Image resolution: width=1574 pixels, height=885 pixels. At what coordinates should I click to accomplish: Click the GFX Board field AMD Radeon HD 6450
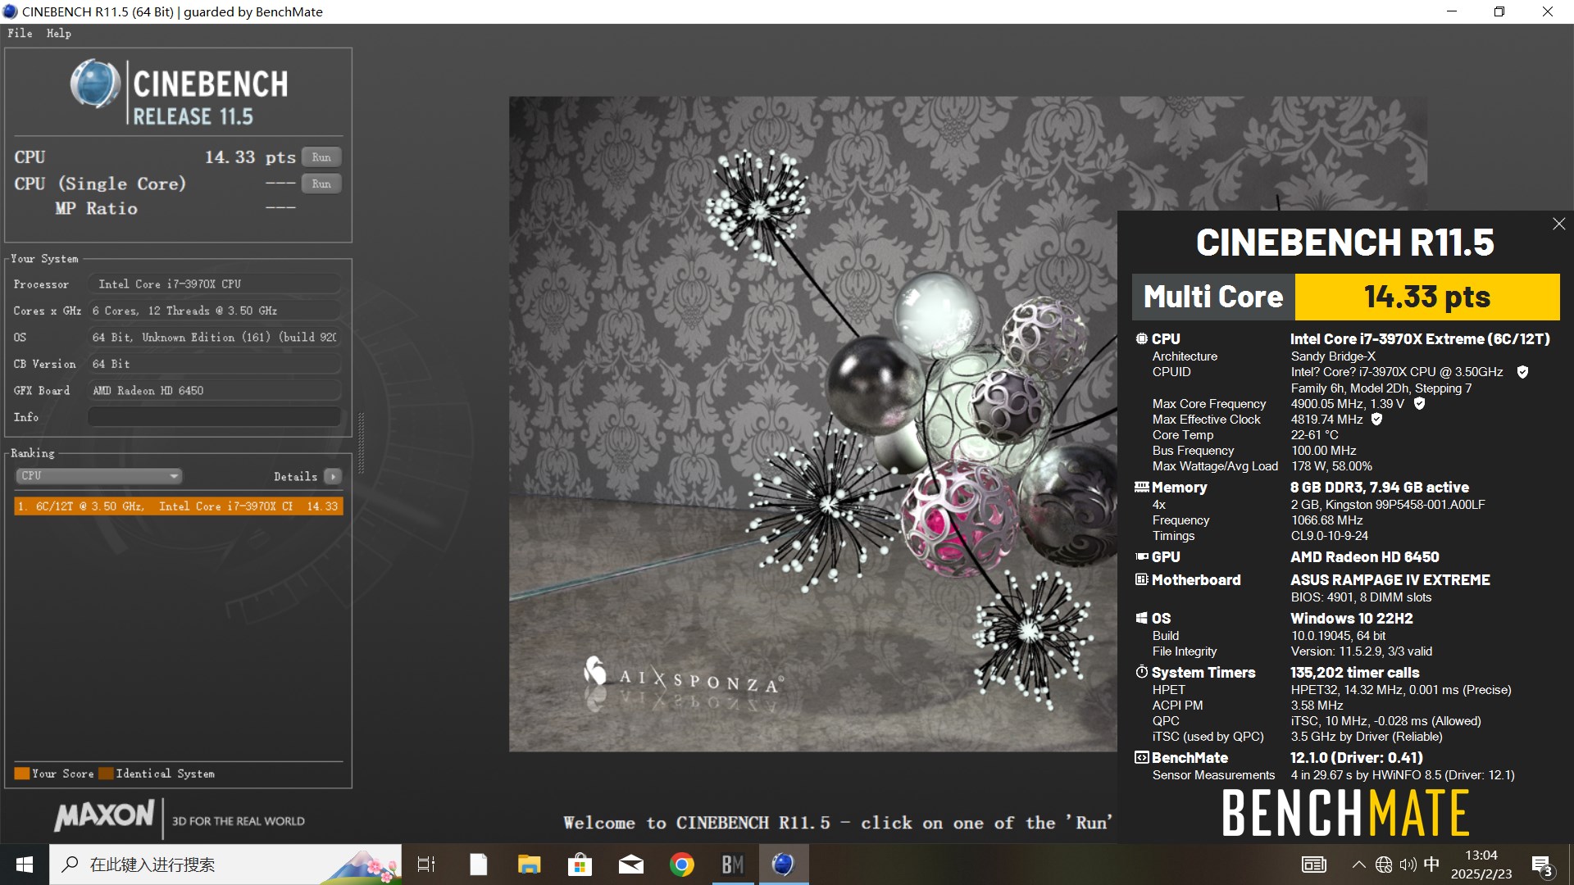[214, 391]
